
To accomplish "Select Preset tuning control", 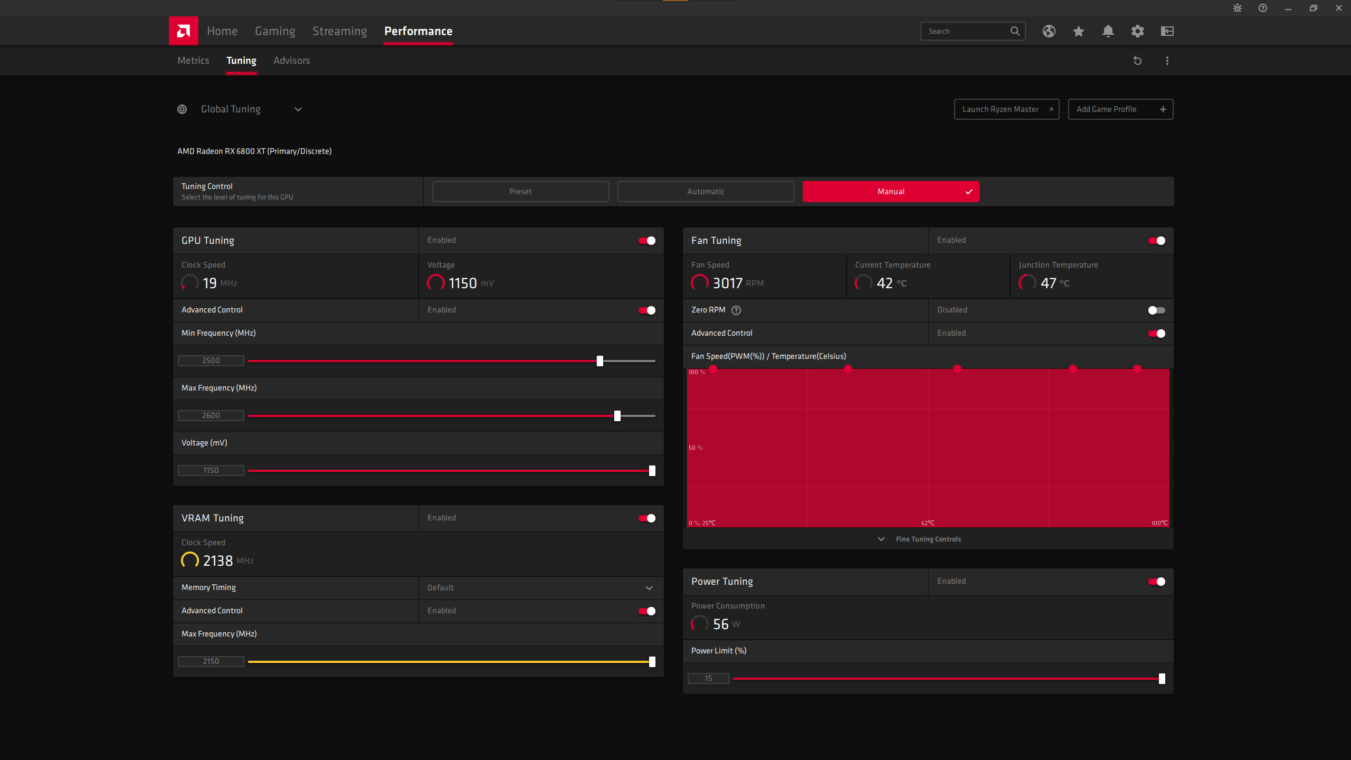I will (x=520, y=192).
